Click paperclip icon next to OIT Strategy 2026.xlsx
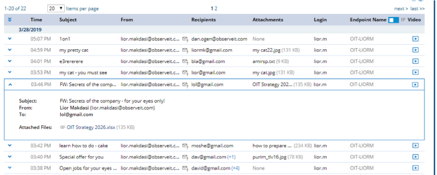The image size is (437, 175). (x=63, y=128)
